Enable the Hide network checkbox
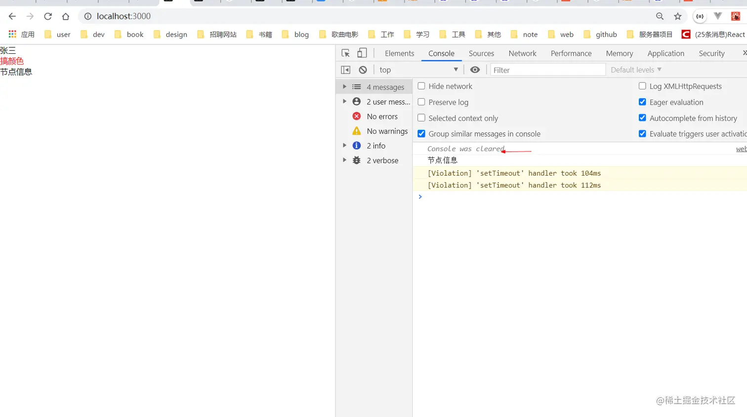The height and width of the screenshot is (417, 747). 421,86
